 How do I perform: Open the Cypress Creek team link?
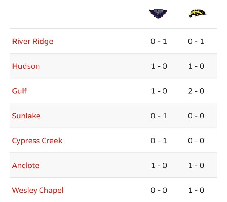click(x=37, y=141)
